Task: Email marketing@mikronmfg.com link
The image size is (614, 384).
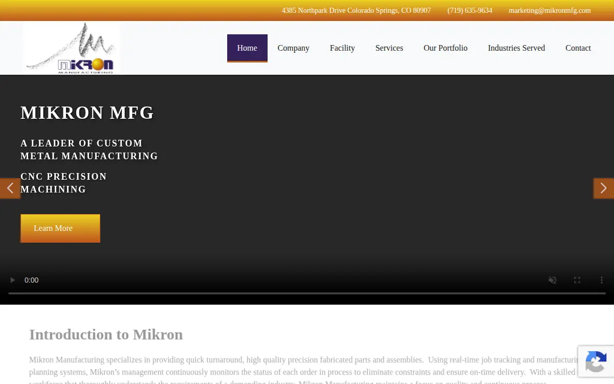Action: (x=550, y=10)
